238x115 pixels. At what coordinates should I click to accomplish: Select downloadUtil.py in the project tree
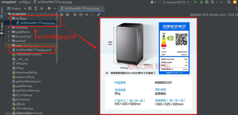coord(27,73)
